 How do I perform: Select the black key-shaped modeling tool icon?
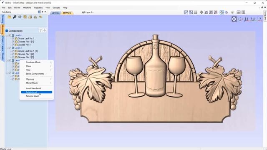[x=15, y=17]
